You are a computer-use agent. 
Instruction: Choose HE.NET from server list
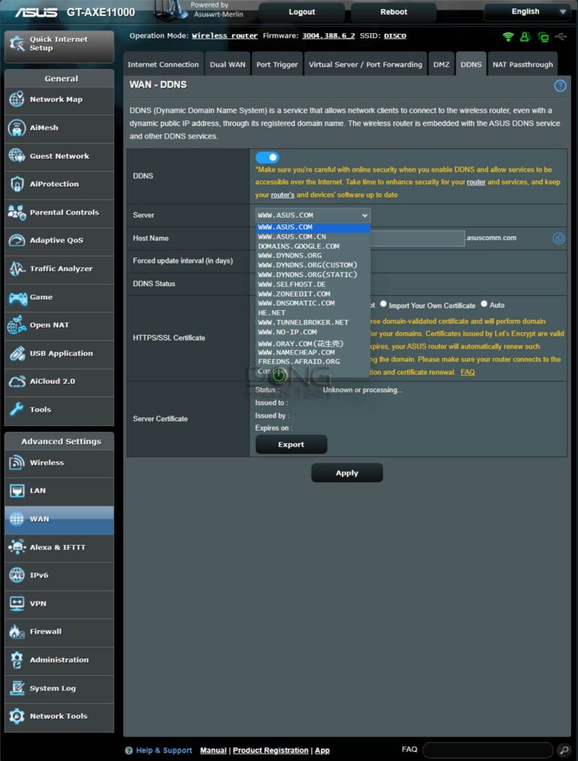pos(313,313)
